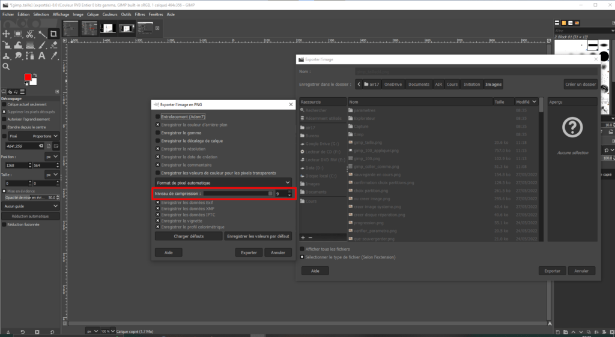Viewport: 615px width, 337px height.
Task: Expand the Proportions dropdown in crop options
Action: [x=45, y=136]
